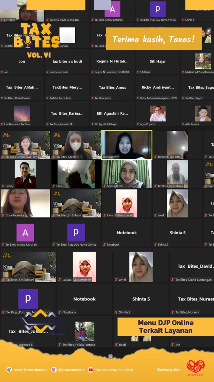Select the Tax Bites_Felicia Fortuna photo tile

point(85,332)
